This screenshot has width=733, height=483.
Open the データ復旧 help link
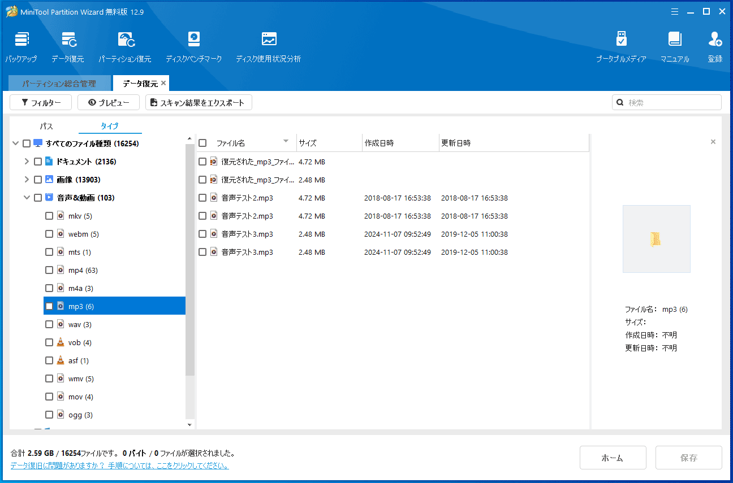[x=120, y=466]
